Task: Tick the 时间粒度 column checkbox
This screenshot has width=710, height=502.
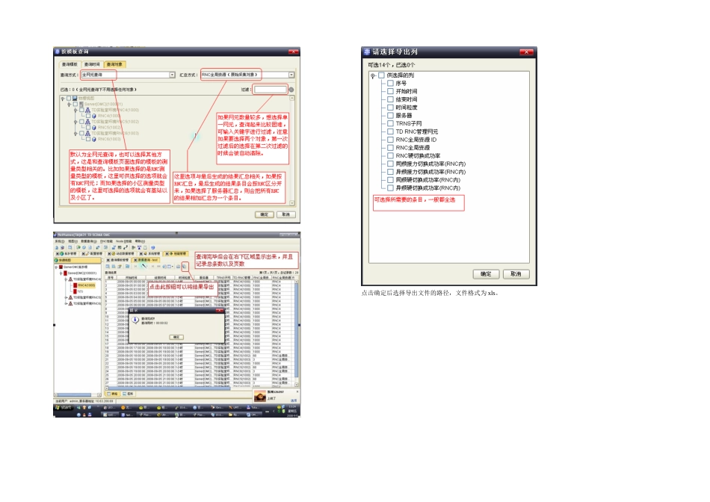Action: click(x=390, y=108)
